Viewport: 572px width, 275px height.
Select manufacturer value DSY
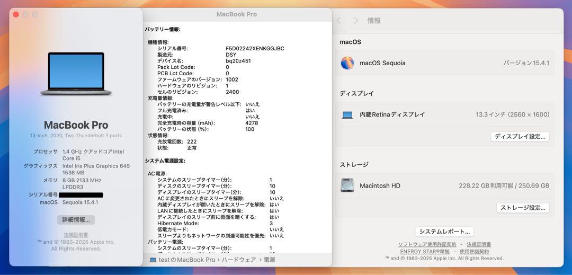(x=231, y=55)
